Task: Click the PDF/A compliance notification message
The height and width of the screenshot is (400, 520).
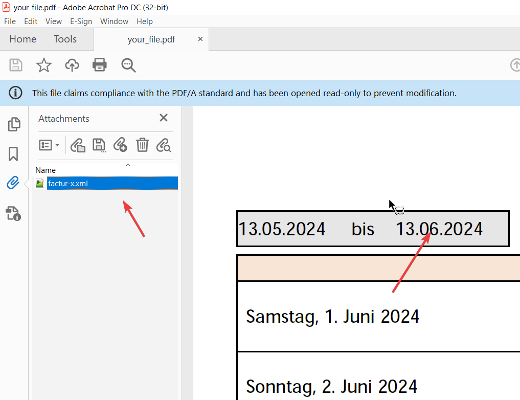Action: point(244,93)
